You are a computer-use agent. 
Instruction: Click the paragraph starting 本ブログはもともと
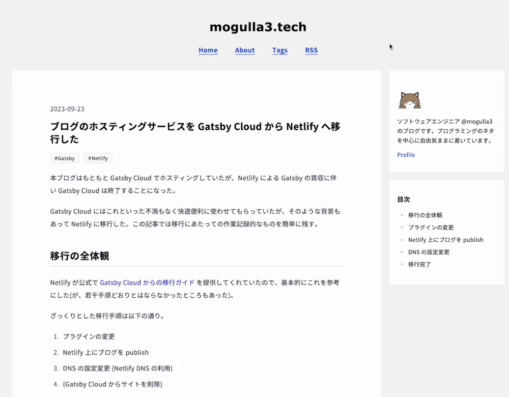click(x=193, y=184)
